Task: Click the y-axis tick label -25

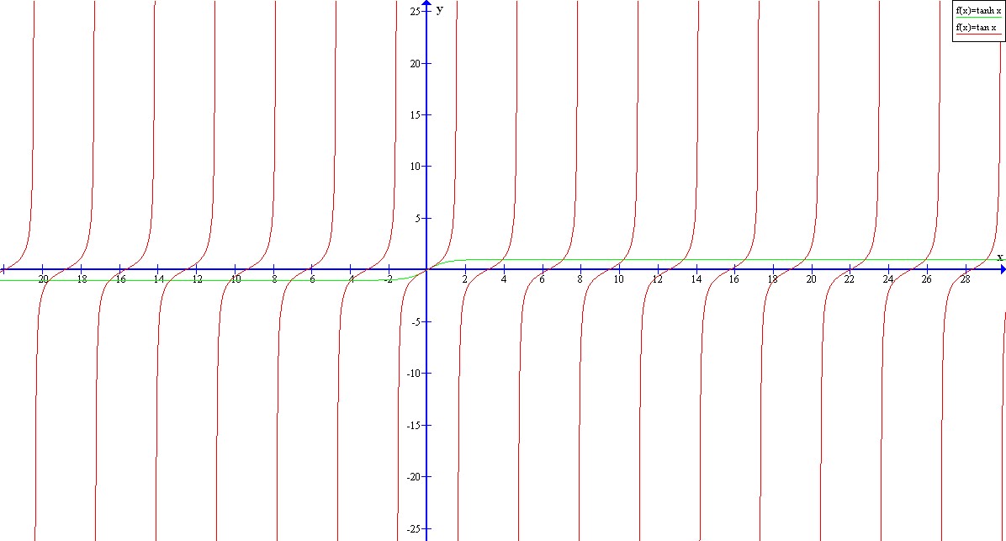Action: click(414, 529)
